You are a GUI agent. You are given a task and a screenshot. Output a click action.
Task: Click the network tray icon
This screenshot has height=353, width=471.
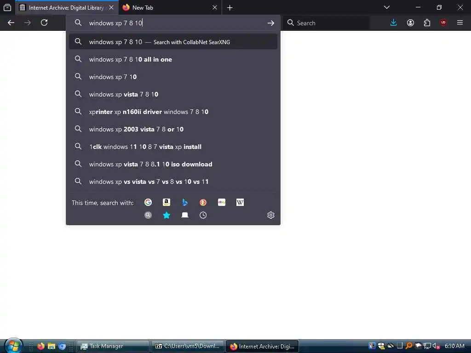(427, 346)
